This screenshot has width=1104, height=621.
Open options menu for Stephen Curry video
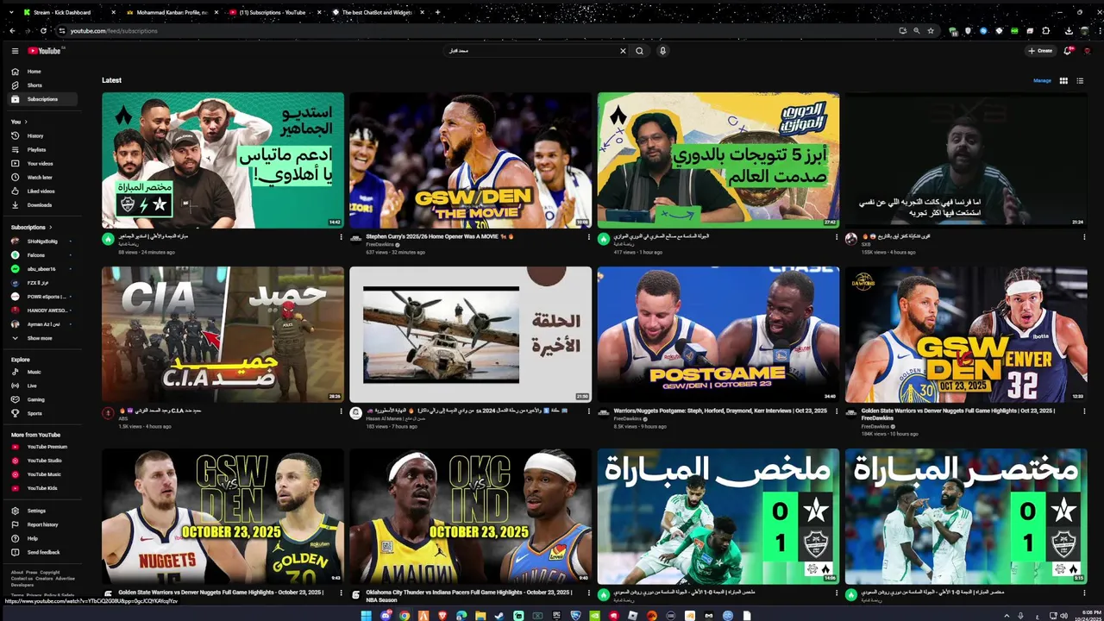click(x=588, y=237)
